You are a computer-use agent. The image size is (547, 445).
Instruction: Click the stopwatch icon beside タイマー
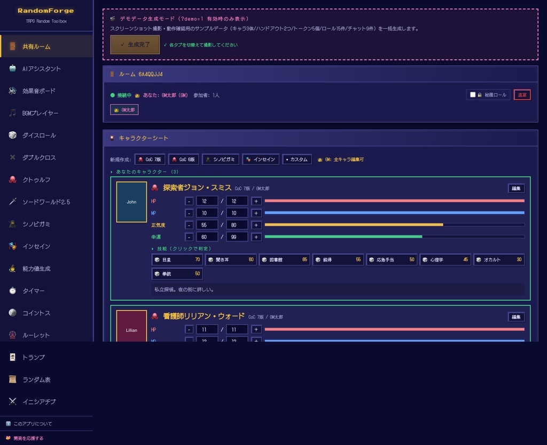pyautogui.click(x=13, y=291)
